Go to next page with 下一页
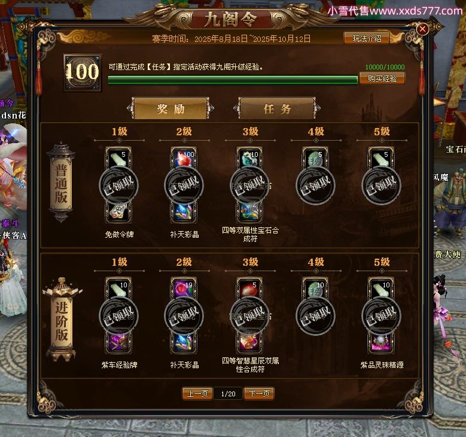466x437 pixels. coord(259,393)
